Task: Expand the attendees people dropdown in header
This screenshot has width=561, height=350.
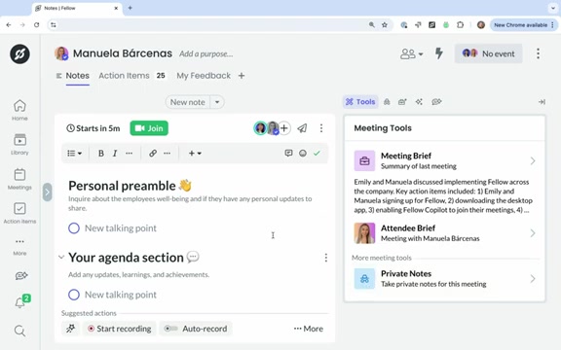Action: click(411, 53)
